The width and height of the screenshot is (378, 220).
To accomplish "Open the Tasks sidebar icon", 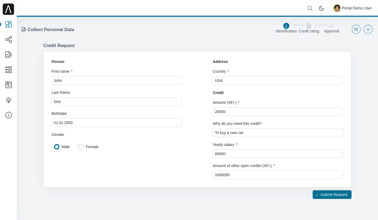I will tap(9, 55).
